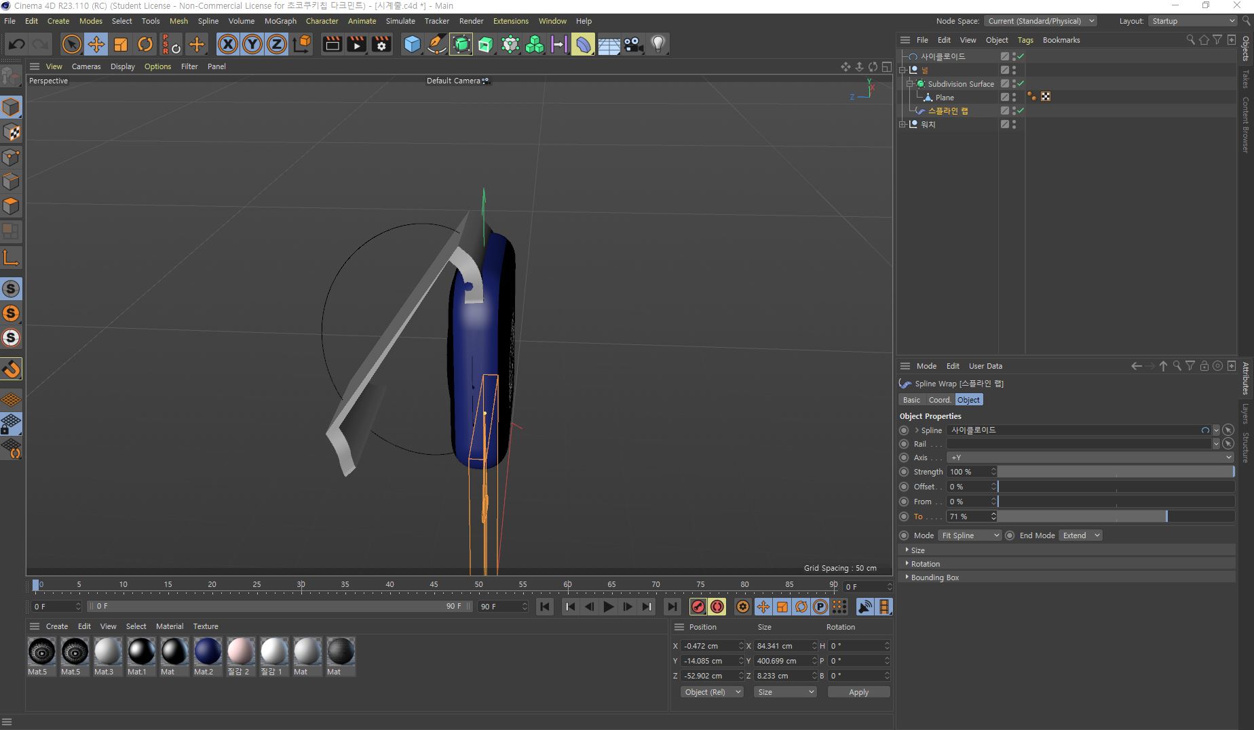This screenshot has height=730, width=1254.
Task: Open Mode Fit Spline dropdown
Action: [x=970, y=535]
